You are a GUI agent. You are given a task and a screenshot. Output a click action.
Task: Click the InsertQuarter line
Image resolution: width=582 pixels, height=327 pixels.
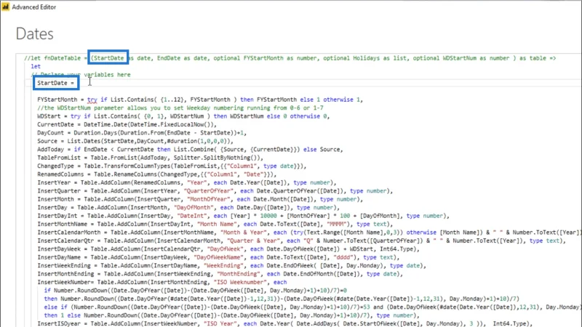pos(215,191)
